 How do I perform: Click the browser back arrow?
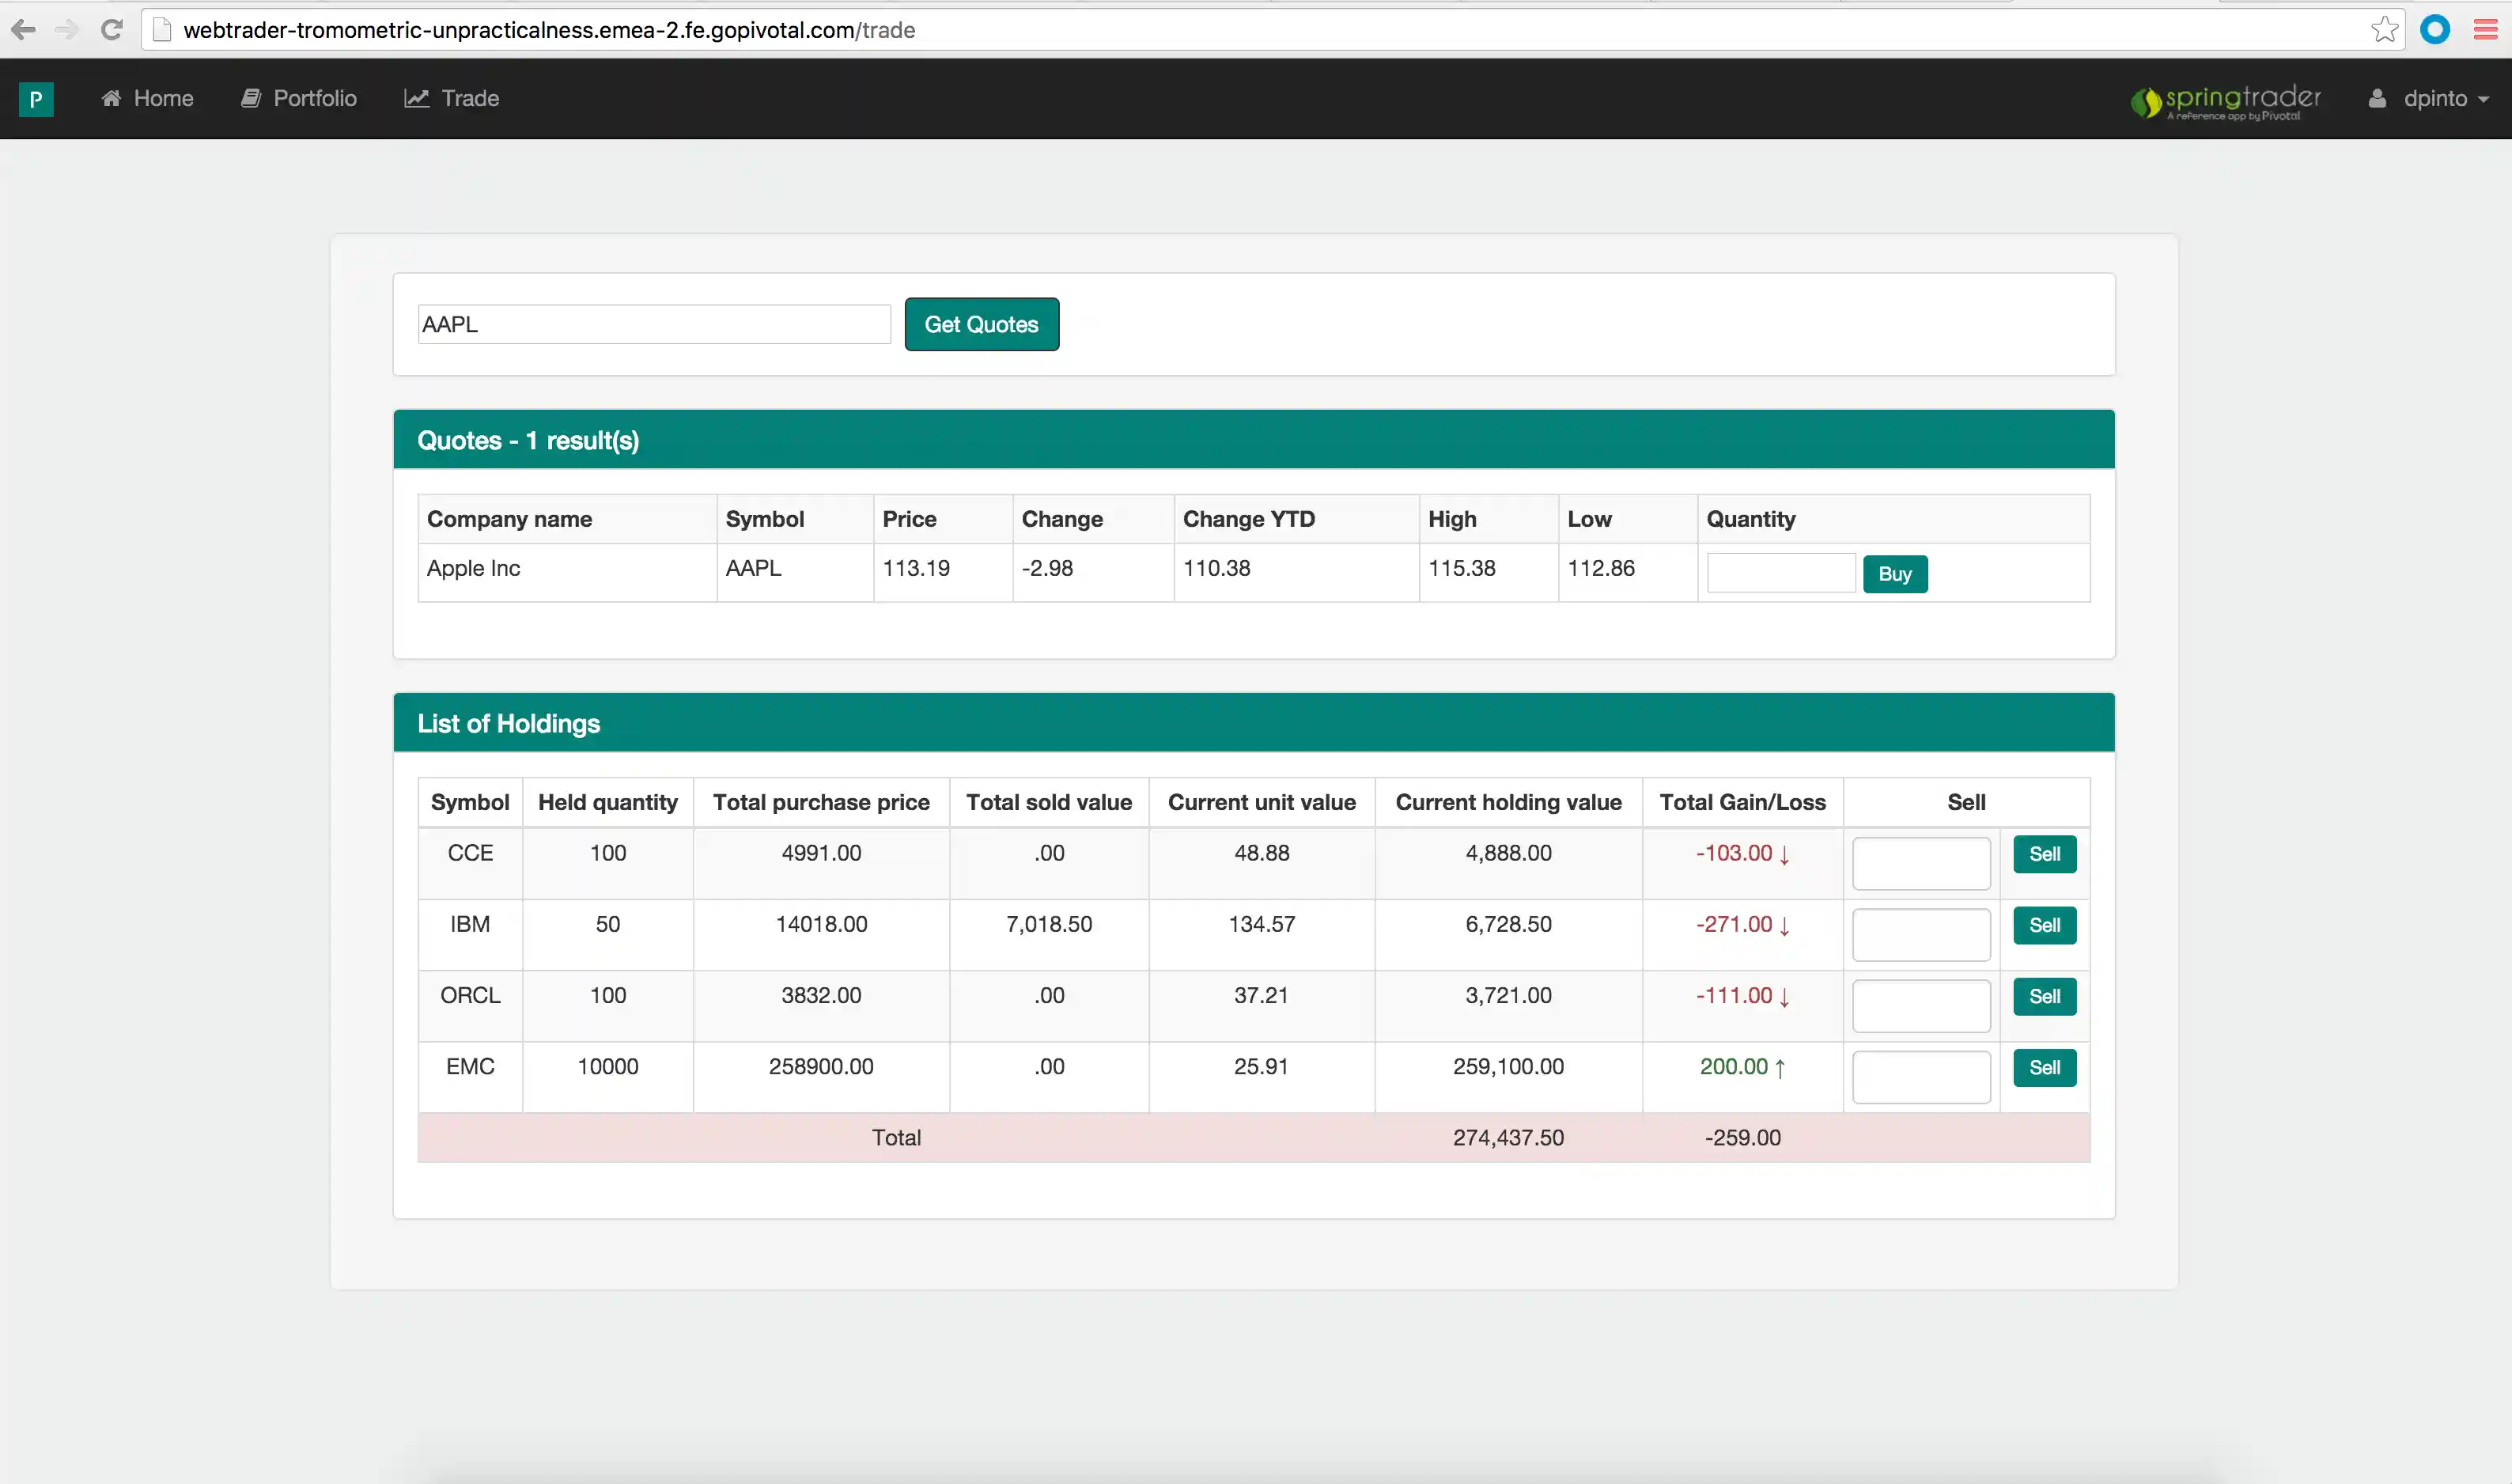23,30
